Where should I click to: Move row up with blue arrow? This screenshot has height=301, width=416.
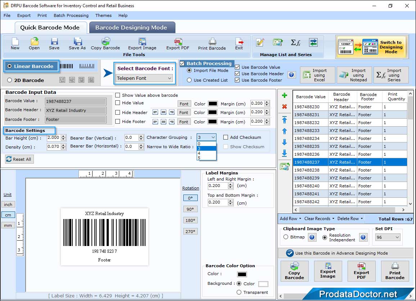point(285,131)
